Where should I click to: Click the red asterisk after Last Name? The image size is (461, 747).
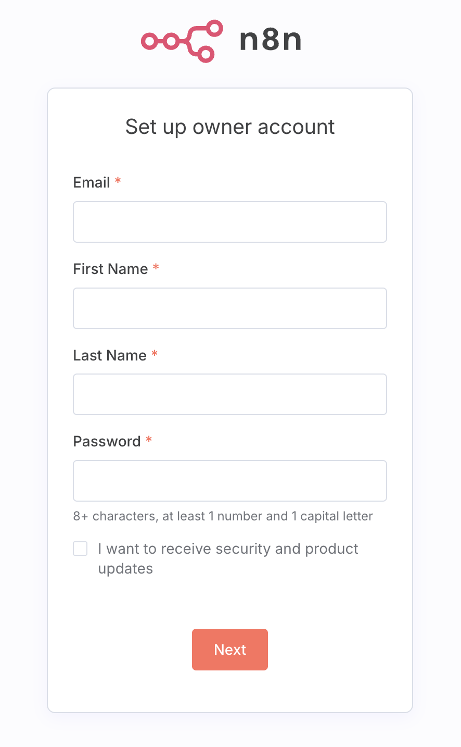(x=155, y=354)
